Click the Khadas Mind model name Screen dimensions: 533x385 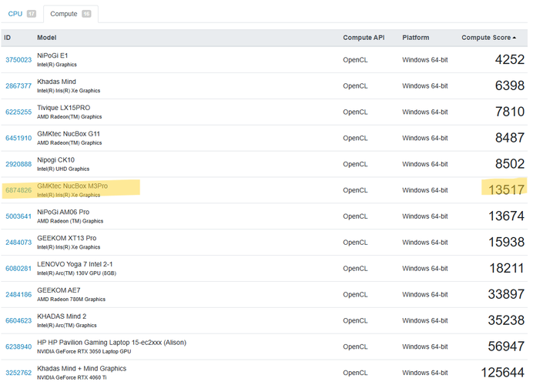pos(56,82)
